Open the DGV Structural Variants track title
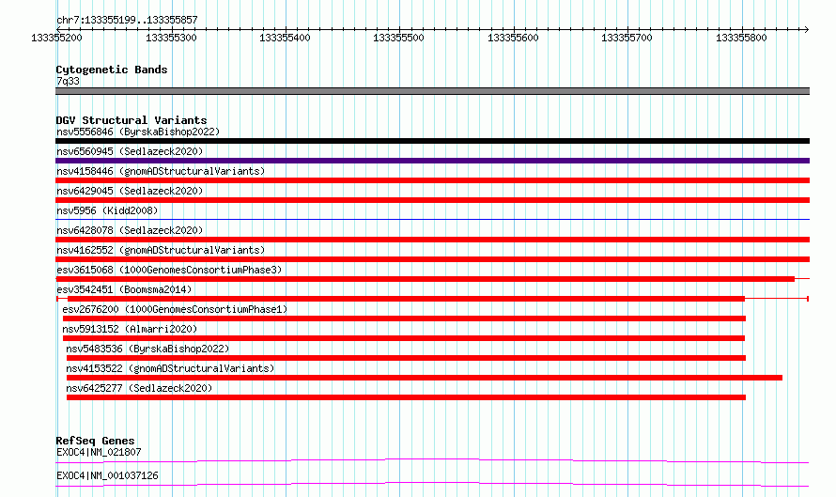Screen dimensions: 836x497 point(132,120)
